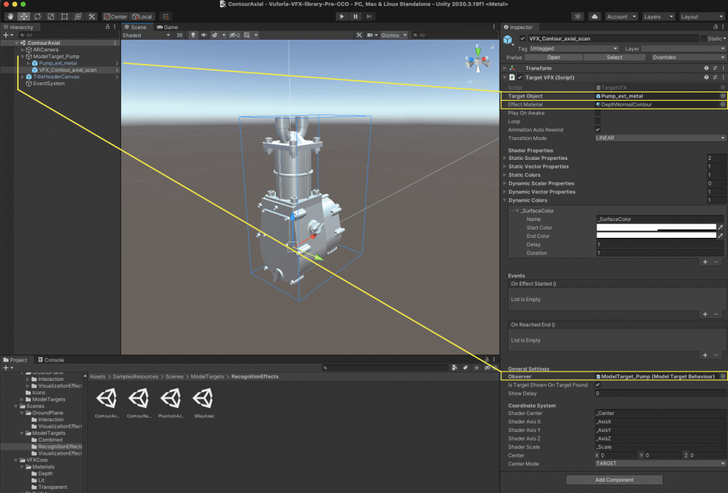The width and height of the screenshot is (728, 493).
Task: Open the Layers dropdown
Action: 658,16
